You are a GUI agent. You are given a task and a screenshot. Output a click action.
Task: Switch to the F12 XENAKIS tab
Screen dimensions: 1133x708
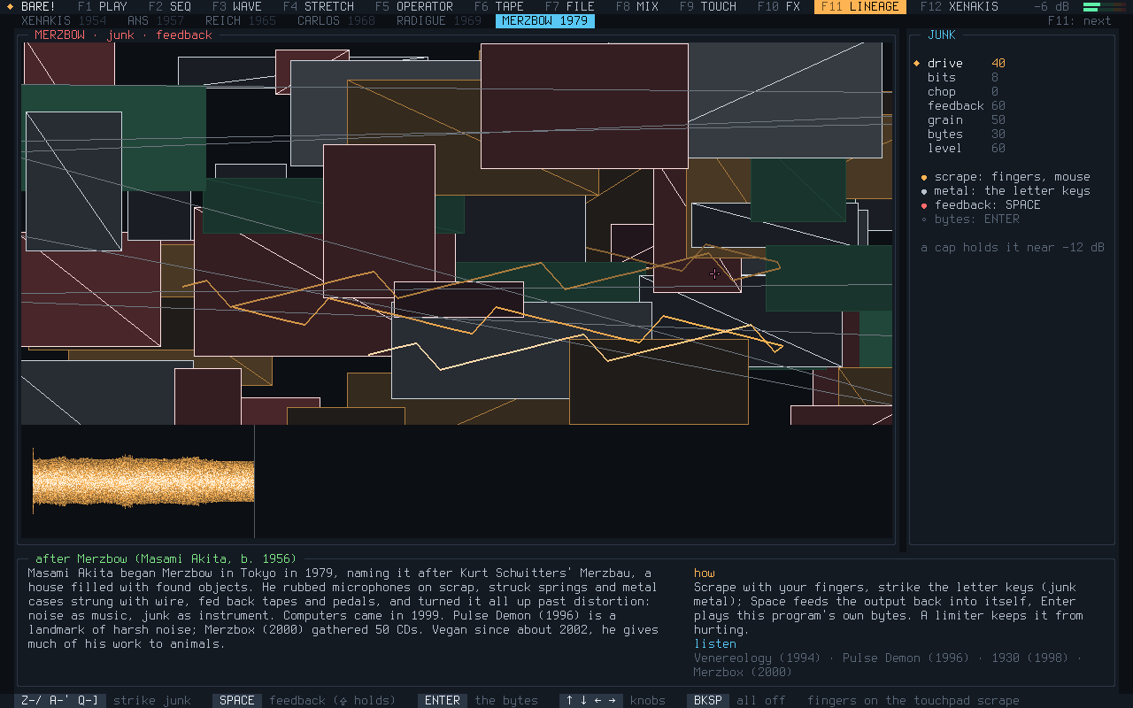coord(960,6)
